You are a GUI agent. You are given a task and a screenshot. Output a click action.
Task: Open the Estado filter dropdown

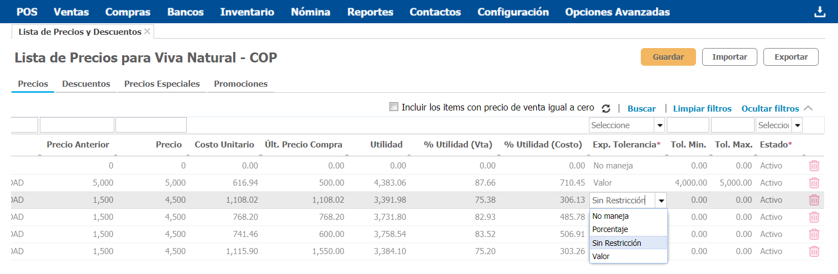point(797,125)
